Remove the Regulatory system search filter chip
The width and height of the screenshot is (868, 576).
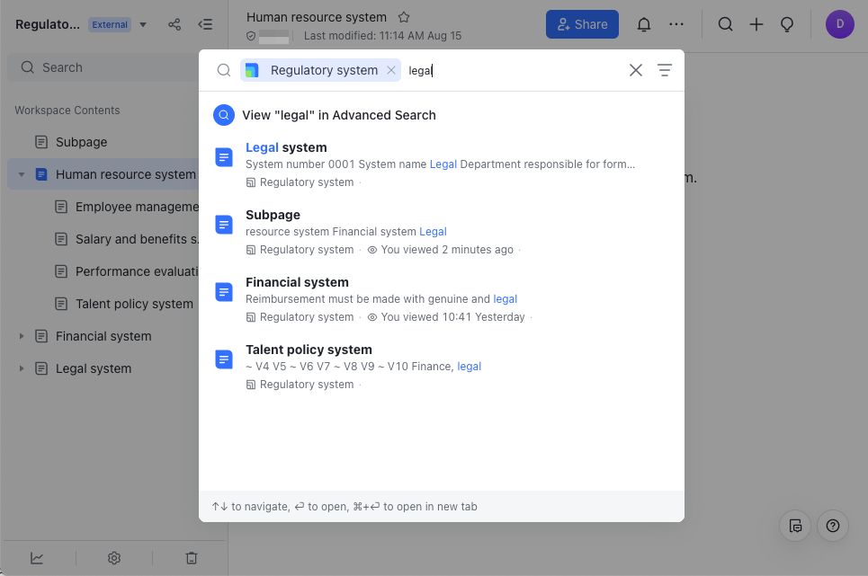(x=390, y=70)
